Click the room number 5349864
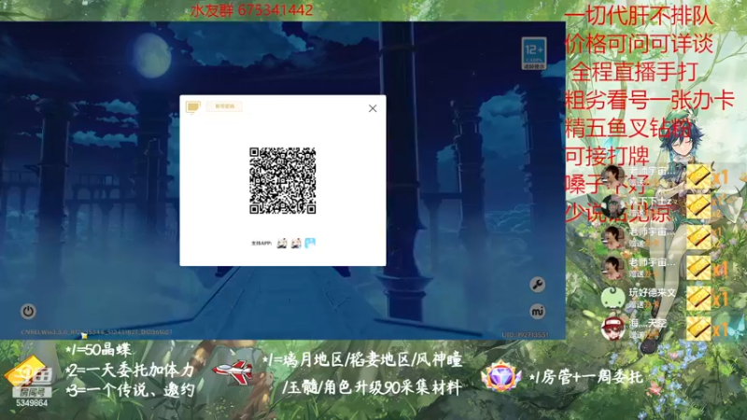This screenshot has height=420, width=747. tap(32, 403)
